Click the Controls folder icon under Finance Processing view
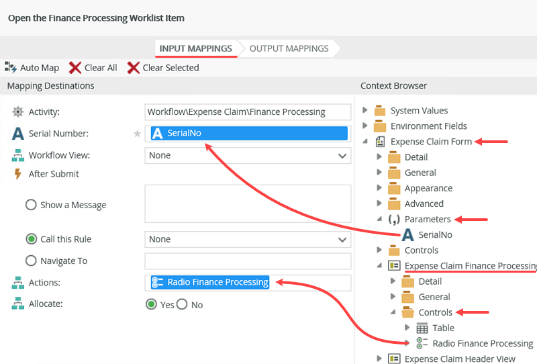Viewport: 537px width, 364px height. pos(407,312)
